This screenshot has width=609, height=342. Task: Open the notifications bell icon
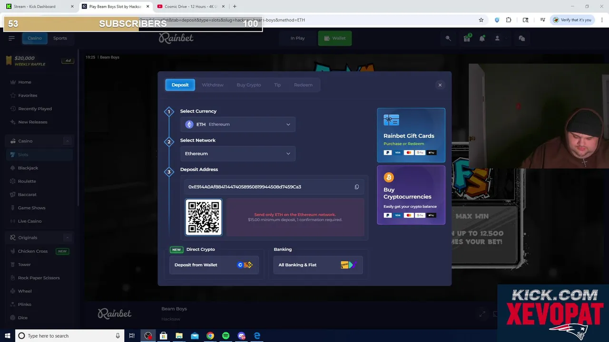pyautogui.click(x=482, y=38)
